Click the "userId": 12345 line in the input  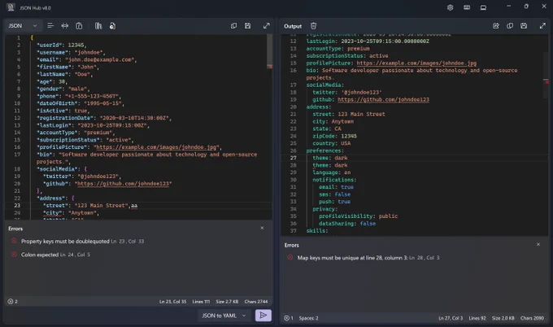point(61,45)
